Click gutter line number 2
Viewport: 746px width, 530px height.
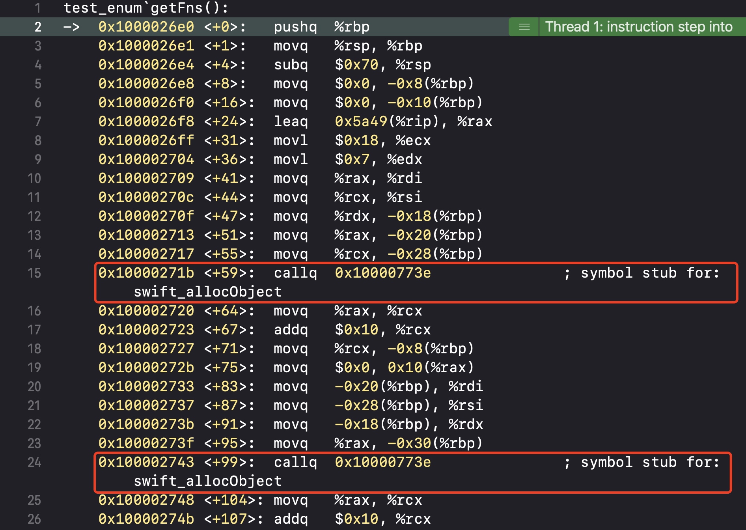pos(38,27)
